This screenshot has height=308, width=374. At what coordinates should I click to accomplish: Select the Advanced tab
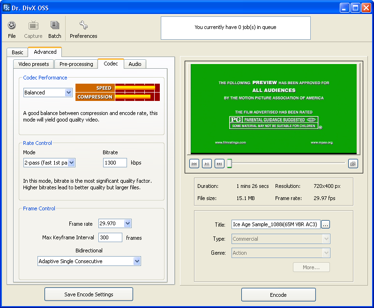pos(45,52)
